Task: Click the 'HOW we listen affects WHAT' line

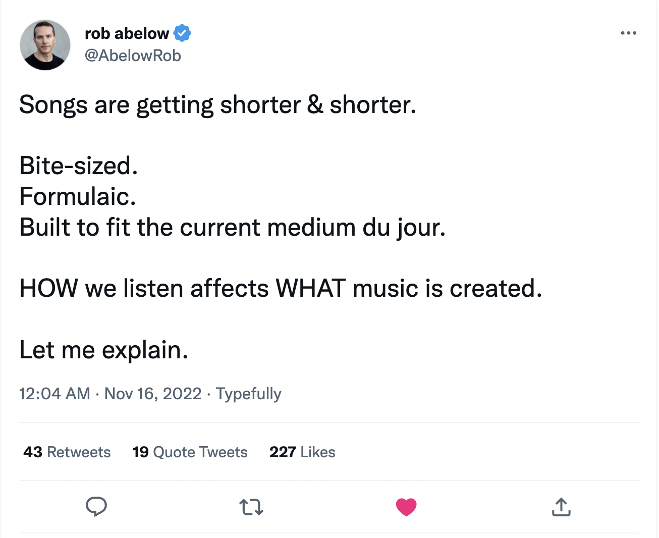Action: [x=280, y=288]
